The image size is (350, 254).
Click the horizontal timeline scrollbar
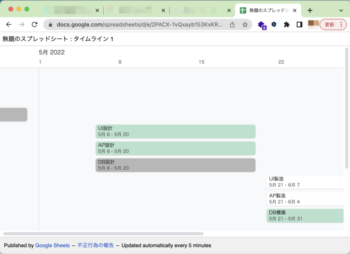pyautogui.click(x=103, y=234)
